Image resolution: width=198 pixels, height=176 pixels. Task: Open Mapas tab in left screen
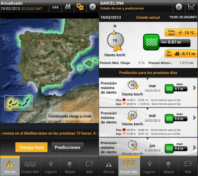point(70,166)
